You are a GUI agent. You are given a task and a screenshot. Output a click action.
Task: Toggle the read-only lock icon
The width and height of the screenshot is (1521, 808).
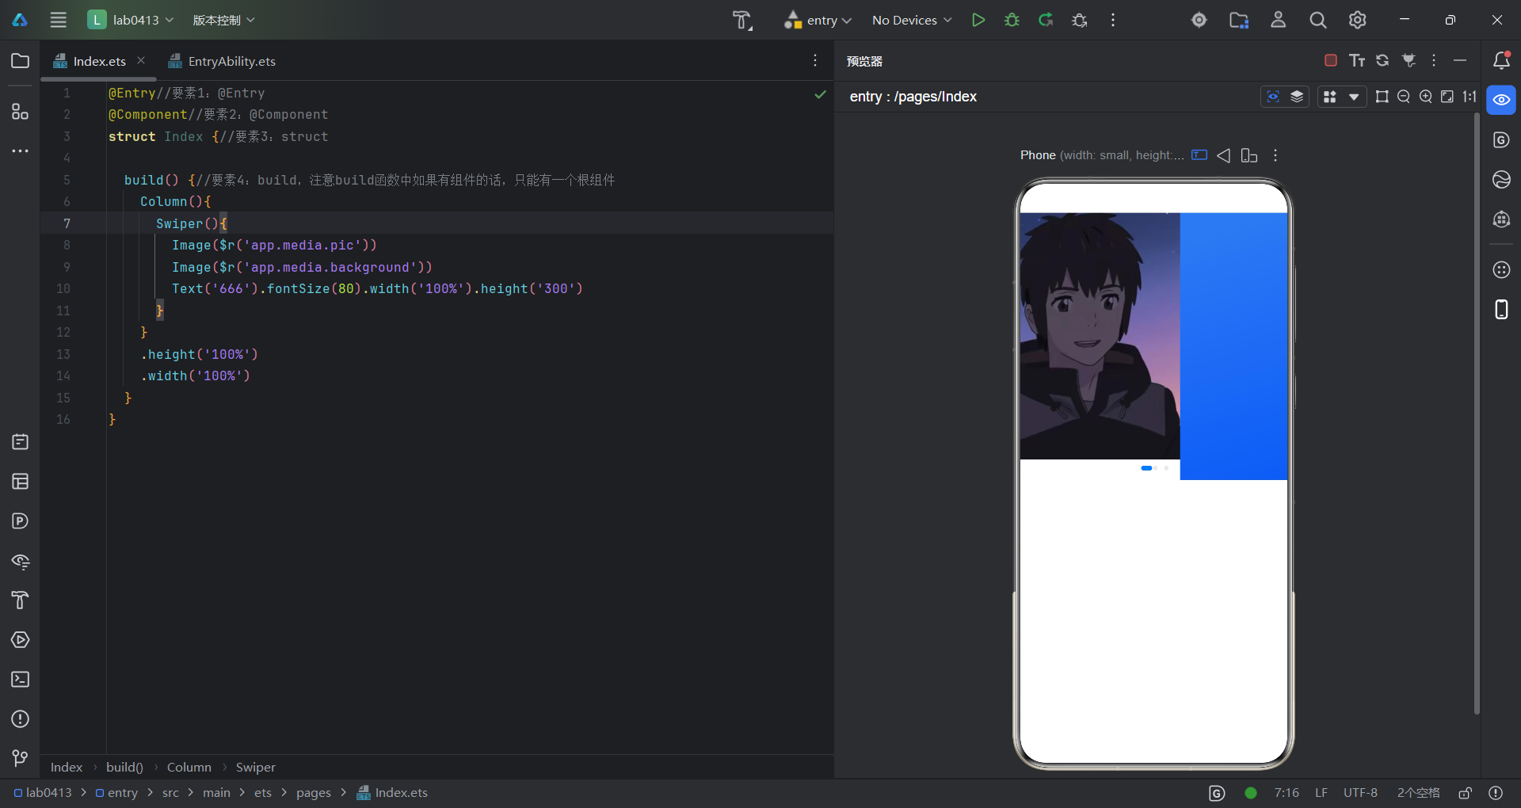[x=1466, y=792]
